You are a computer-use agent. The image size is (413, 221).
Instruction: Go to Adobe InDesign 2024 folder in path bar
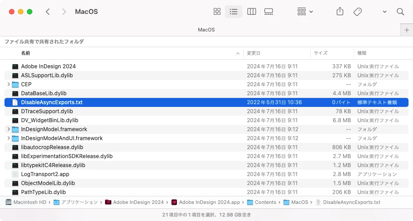pos(135,202)
